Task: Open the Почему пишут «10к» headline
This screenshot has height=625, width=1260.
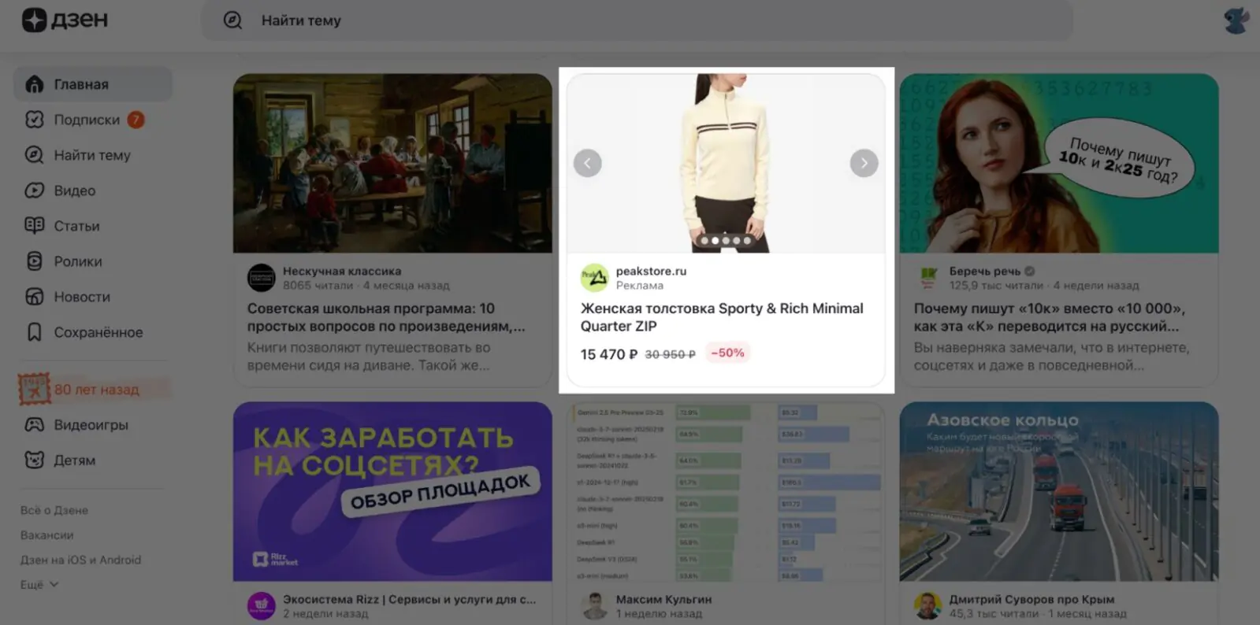Action: click(1050, 317)
